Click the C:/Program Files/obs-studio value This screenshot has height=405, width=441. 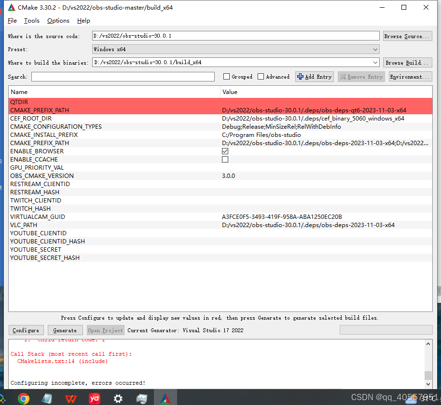pos(262,135)
